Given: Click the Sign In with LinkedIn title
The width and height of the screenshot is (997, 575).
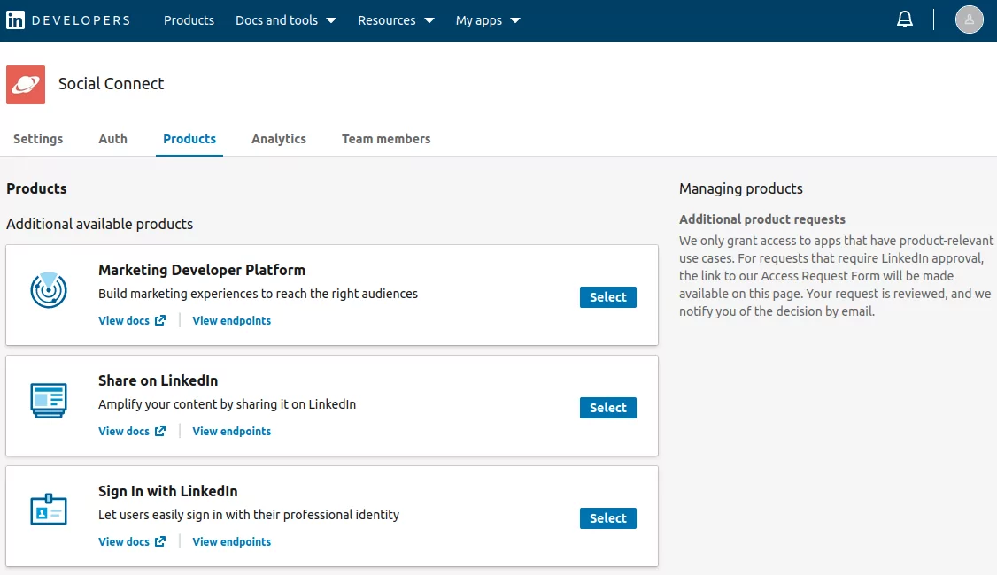Looking at the screenshot, I should [x=168, y=491].
